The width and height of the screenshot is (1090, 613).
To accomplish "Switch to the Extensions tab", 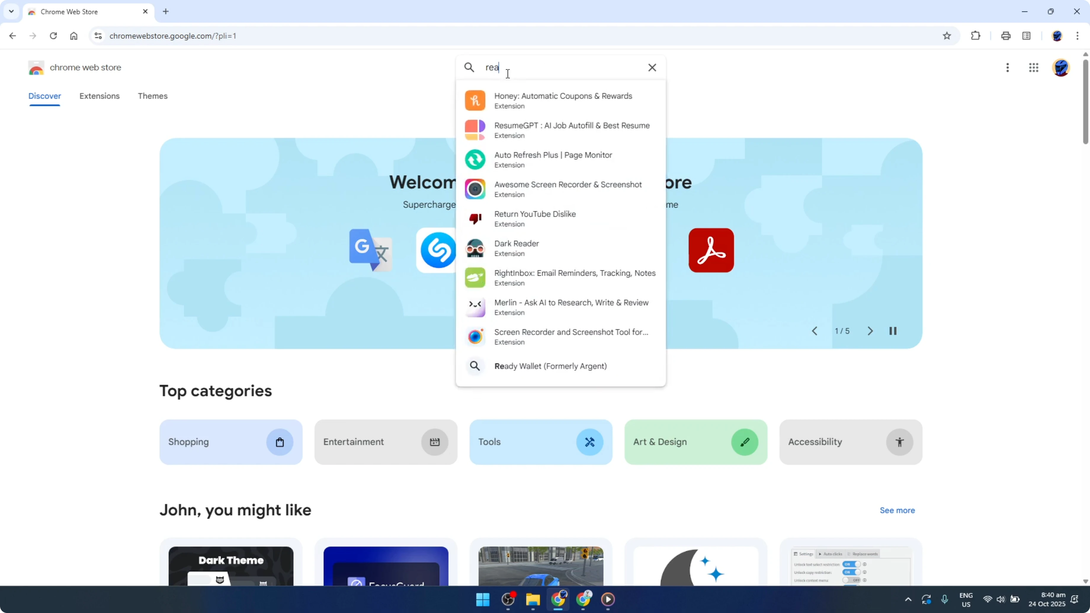I will click(x=100, y=96).
